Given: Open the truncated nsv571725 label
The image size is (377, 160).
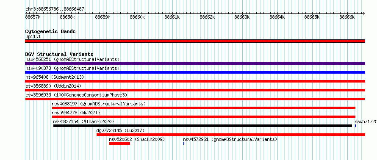Looking at the screenshot, I should (366, 121).
